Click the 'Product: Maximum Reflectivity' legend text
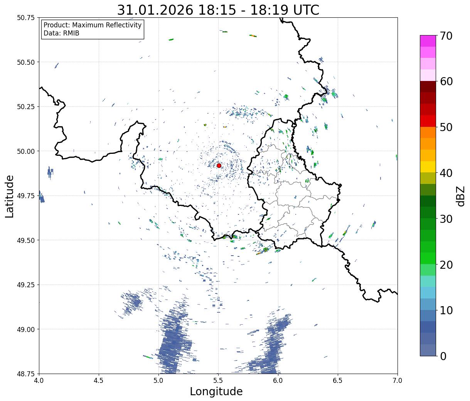This screenshot has height=401, width=470. coord(93,25)
